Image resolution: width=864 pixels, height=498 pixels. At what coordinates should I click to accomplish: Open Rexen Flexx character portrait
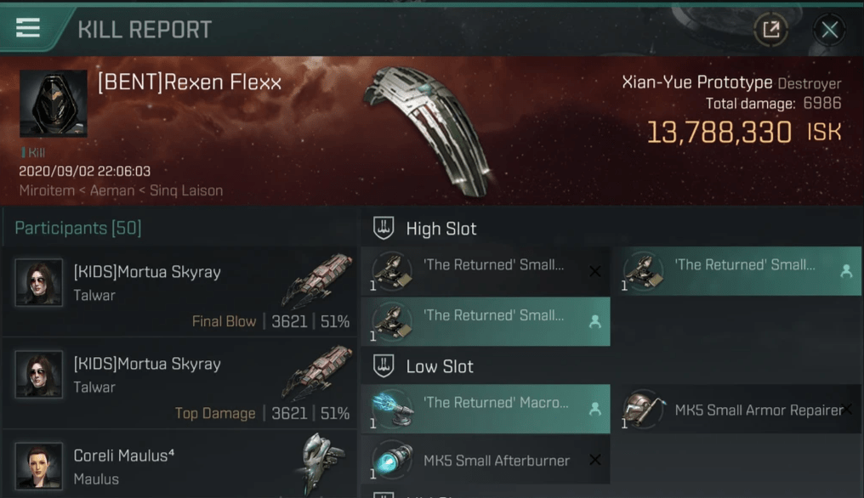[54, 103]
